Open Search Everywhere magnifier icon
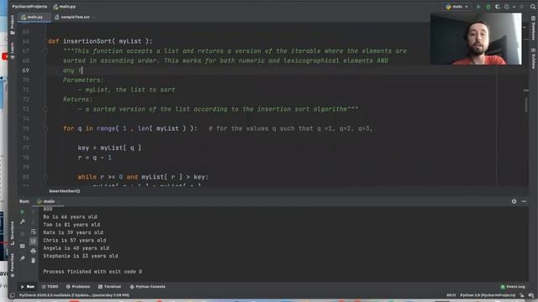Screen dimensions: 538x302 [533, 7]
